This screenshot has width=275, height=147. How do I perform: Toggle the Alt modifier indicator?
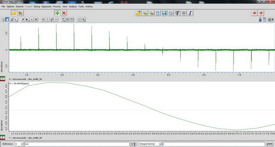click(x=260, y=20)
